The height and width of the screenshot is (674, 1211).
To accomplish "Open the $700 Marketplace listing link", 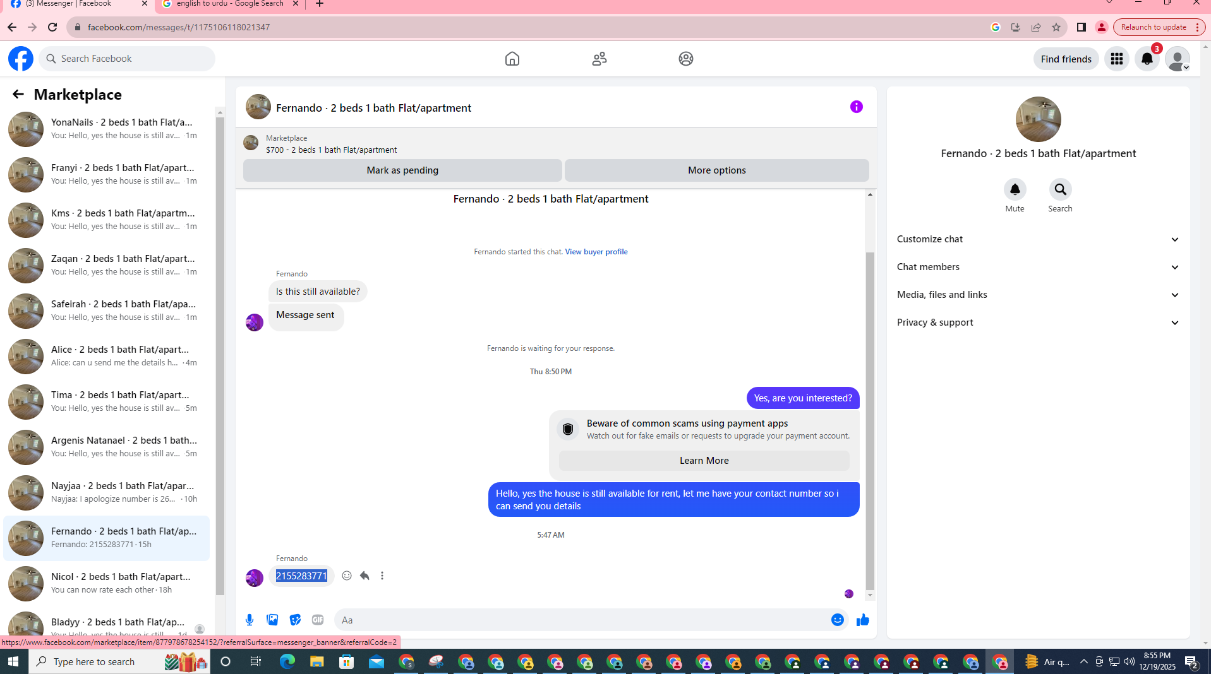I will [331, 150].
